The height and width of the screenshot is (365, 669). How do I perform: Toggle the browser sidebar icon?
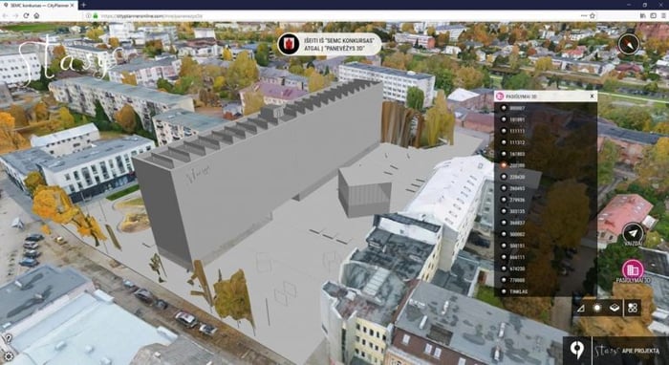point(653,15)
